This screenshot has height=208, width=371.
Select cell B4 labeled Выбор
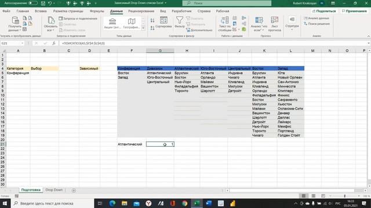coord(45,68)
